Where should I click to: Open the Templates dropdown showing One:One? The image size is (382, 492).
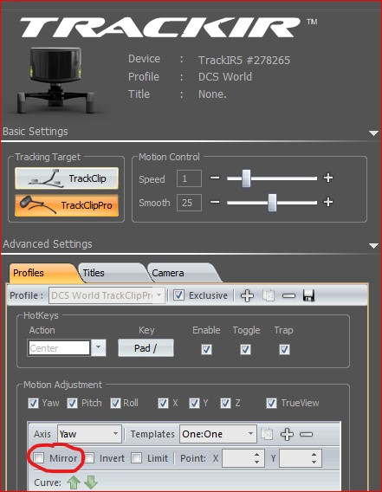click(250, 434)
